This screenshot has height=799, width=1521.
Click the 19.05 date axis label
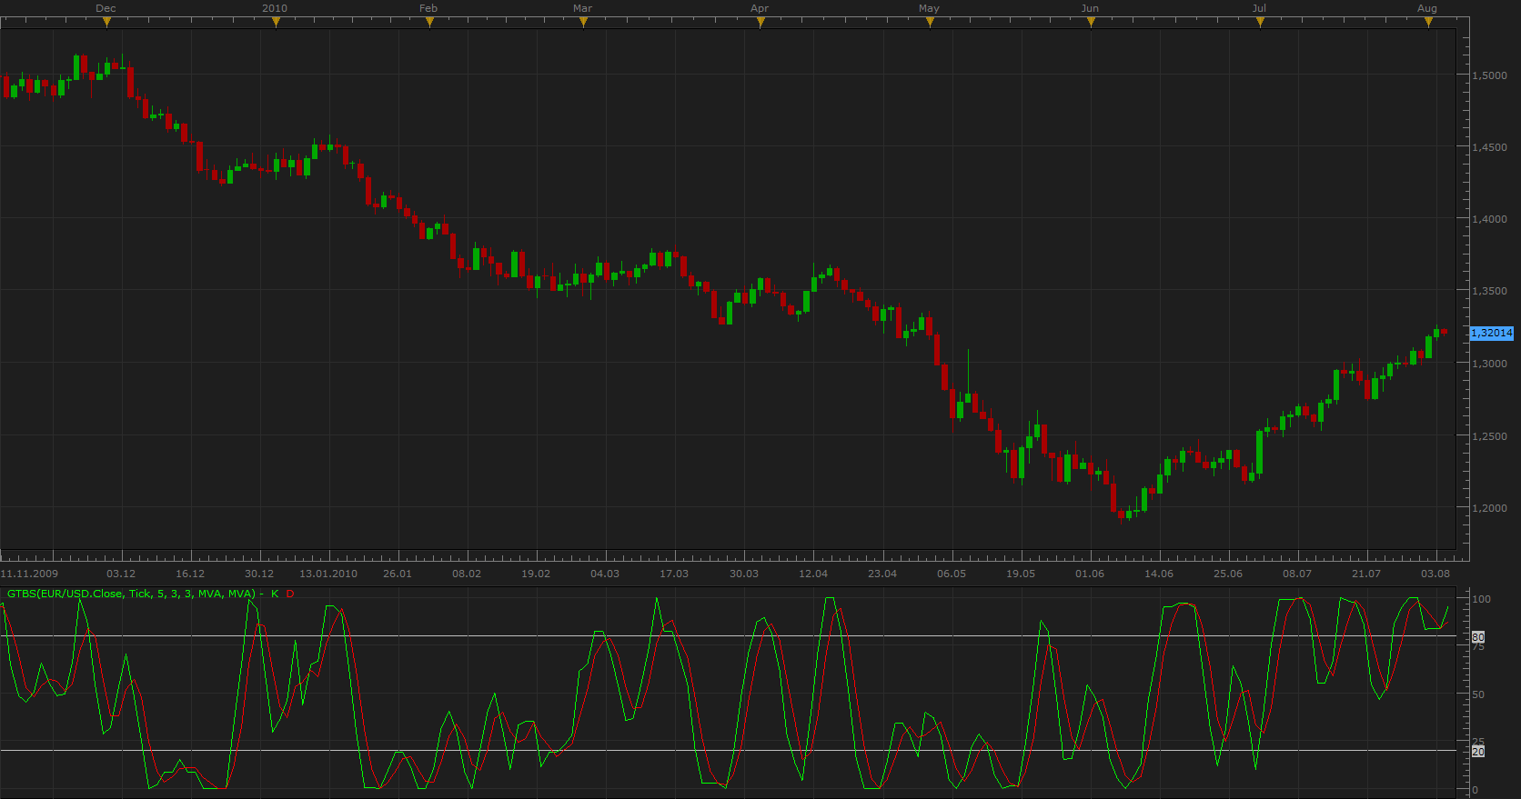point(1021,574)
